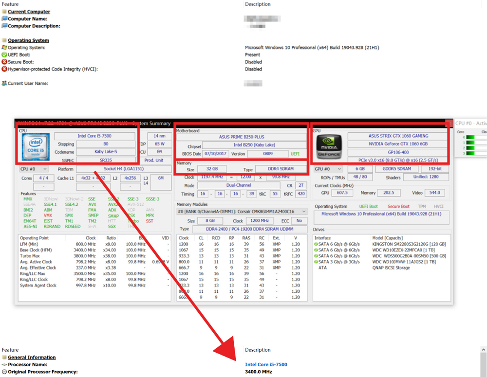
Task: Click the GPU memory field GDDR5 SDRAM
Action: [x=396, y=169]
